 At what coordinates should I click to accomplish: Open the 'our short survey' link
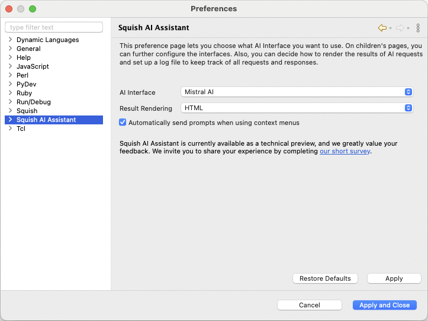pyautogui.click(x=345, y=151)
